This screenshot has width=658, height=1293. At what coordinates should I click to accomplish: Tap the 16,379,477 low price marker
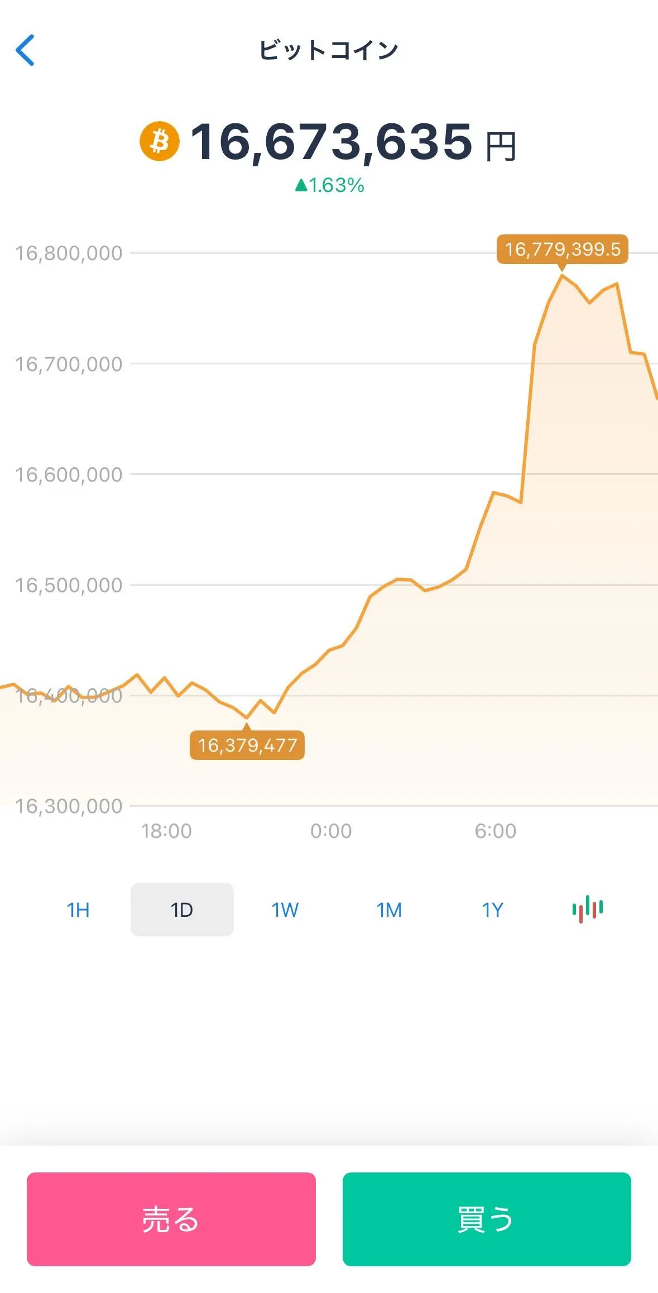click(x=247, y=745)
